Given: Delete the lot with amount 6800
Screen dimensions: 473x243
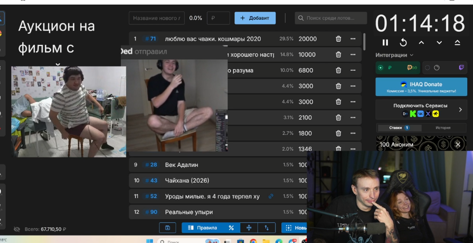Looking at the screenshot, I should 338,70.
